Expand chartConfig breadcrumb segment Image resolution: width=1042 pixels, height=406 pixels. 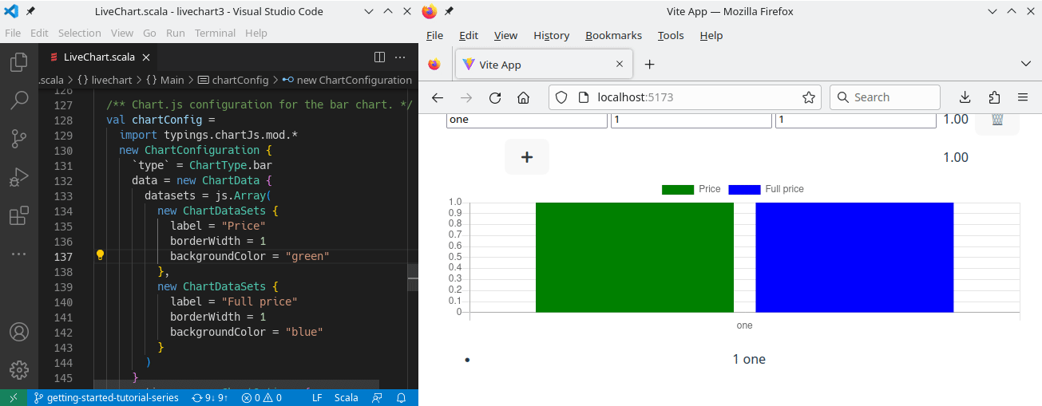tap(240, 80)
